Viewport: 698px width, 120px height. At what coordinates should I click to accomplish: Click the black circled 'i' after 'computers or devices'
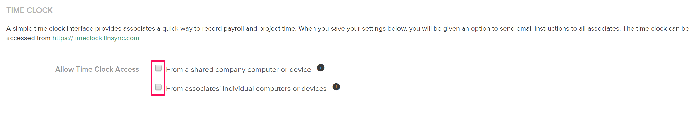[336, 87]
